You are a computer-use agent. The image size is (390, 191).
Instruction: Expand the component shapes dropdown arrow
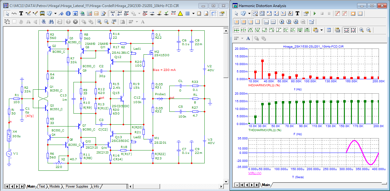coord(55,14)
